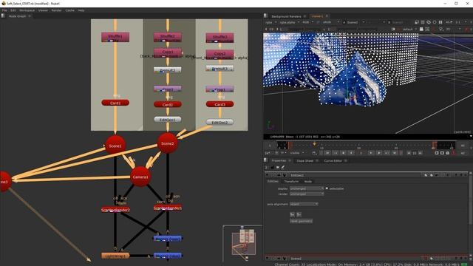Click the current frame number field
The width and height of the screenshot is (473, 266).
point(361,153)
